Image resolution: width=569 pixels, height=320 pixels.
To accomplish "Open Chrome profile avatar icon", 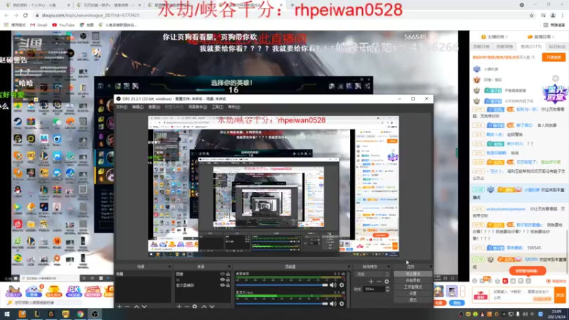I will pos(553,15).
